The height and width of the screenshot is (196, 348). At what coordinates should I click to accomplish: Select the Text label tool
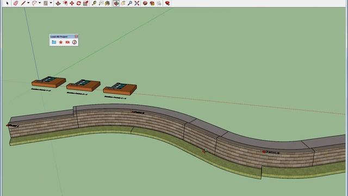(x=101, y=3)
